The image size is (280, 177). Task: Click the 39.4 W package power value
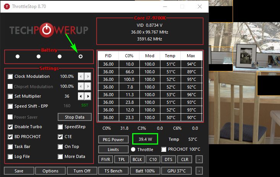[145, 139]
